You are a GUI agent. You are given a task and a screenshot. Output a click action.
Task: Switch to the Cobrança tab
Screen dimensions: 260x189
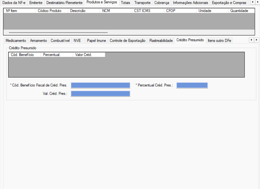tap(162, 3)
